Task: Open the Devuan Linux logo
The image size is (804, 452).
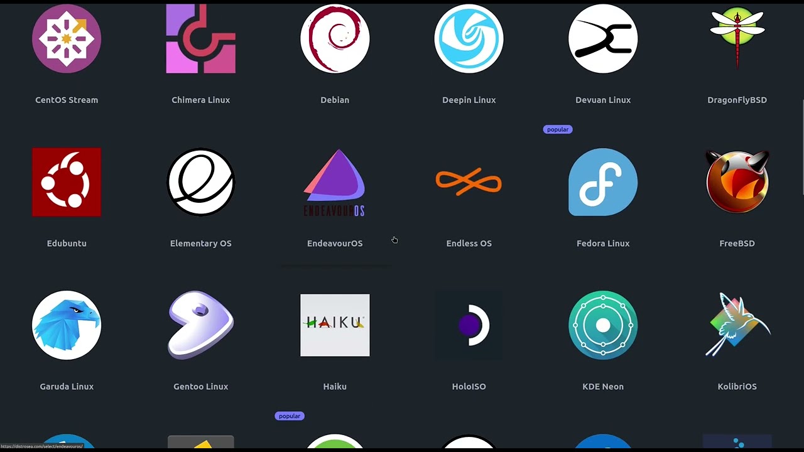Action: coord(603,39)
